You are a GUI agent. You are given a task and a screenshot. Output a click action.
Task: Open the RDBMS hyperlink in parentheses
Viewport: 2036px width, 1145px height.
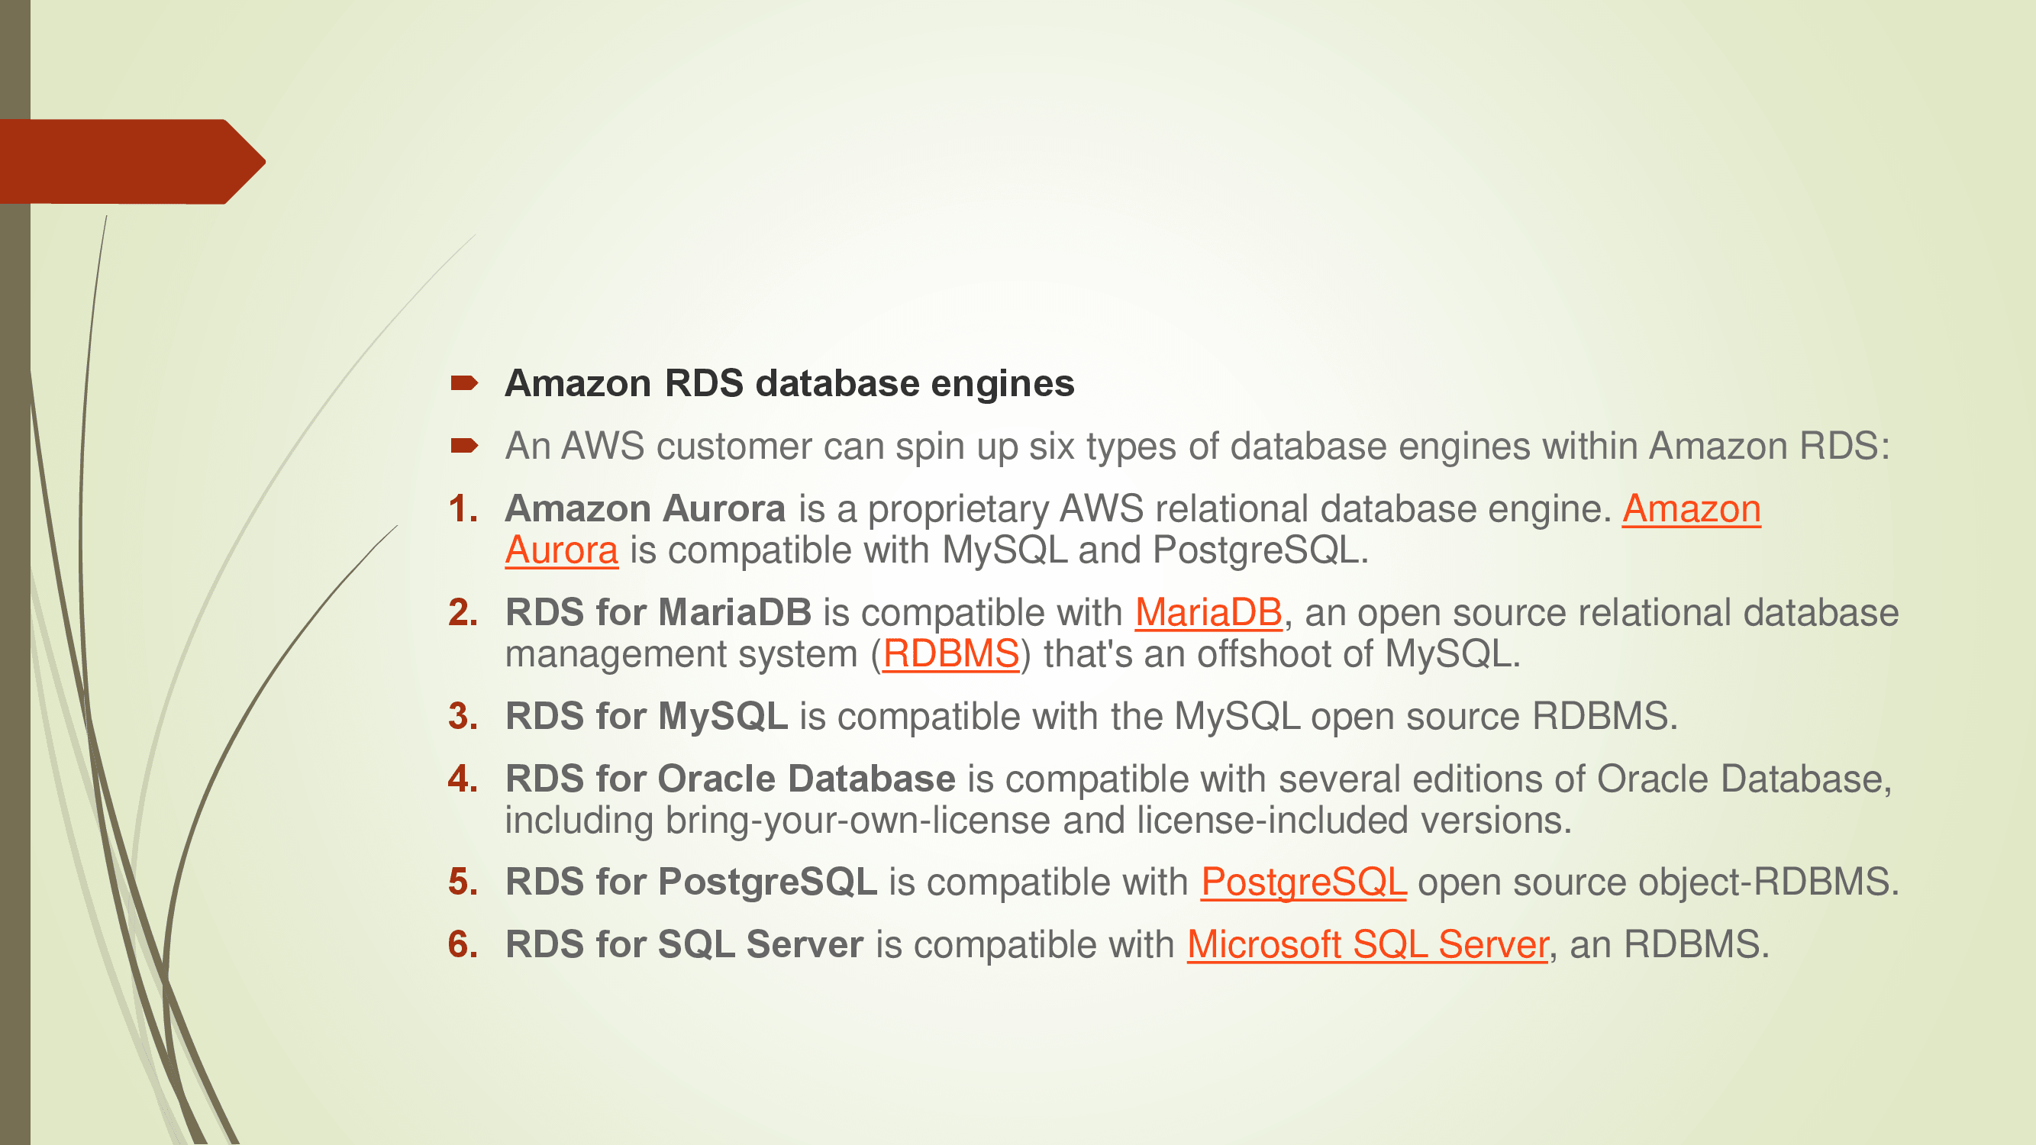pyautogui.click(x=950, y=654)
